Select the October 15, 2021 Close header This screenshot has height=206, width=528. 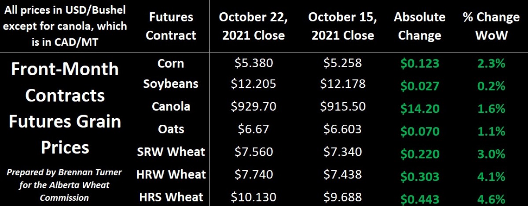click(x=343, y=26)
